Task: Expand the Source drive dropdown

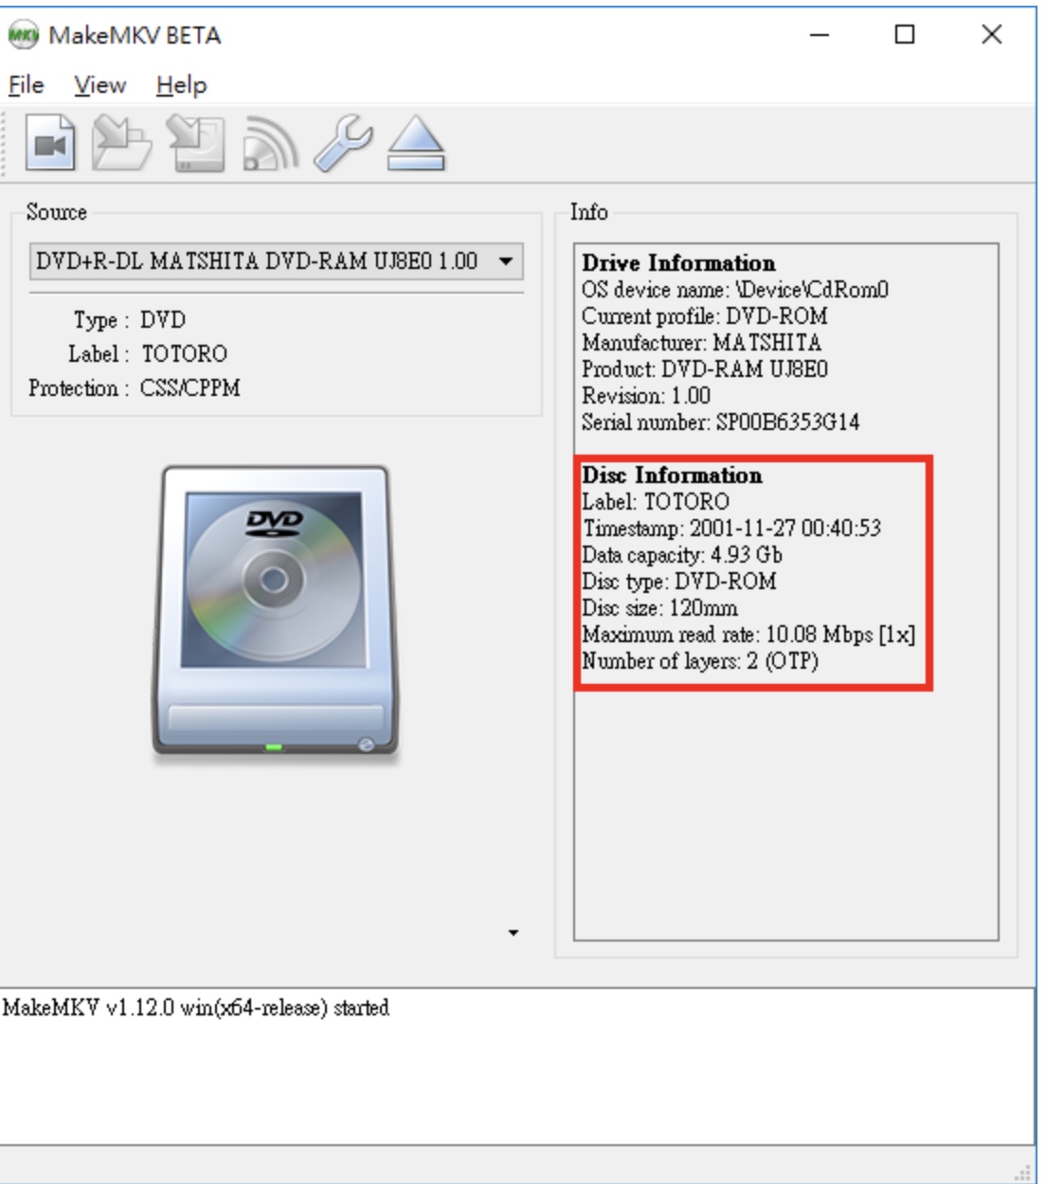Action: click(277, 260)
